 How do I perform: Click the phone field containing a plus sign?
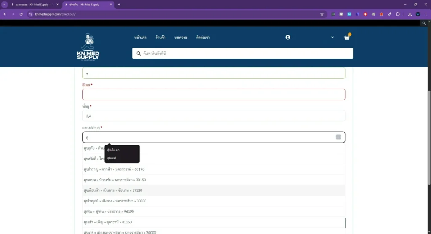tap(214, 73)
